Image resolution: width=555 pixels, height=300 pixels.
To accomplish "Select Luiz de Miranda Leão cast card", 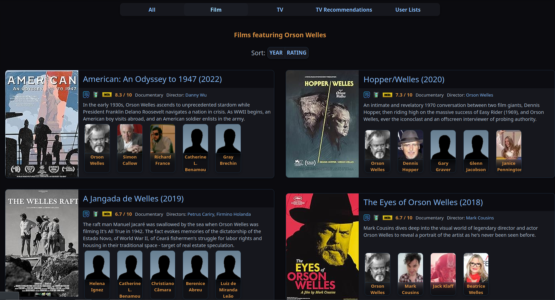I will tap(228, 274).
